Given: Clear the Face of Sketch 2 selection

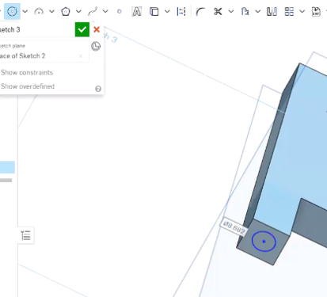Looking at the screenshot, I should [81, 56].
